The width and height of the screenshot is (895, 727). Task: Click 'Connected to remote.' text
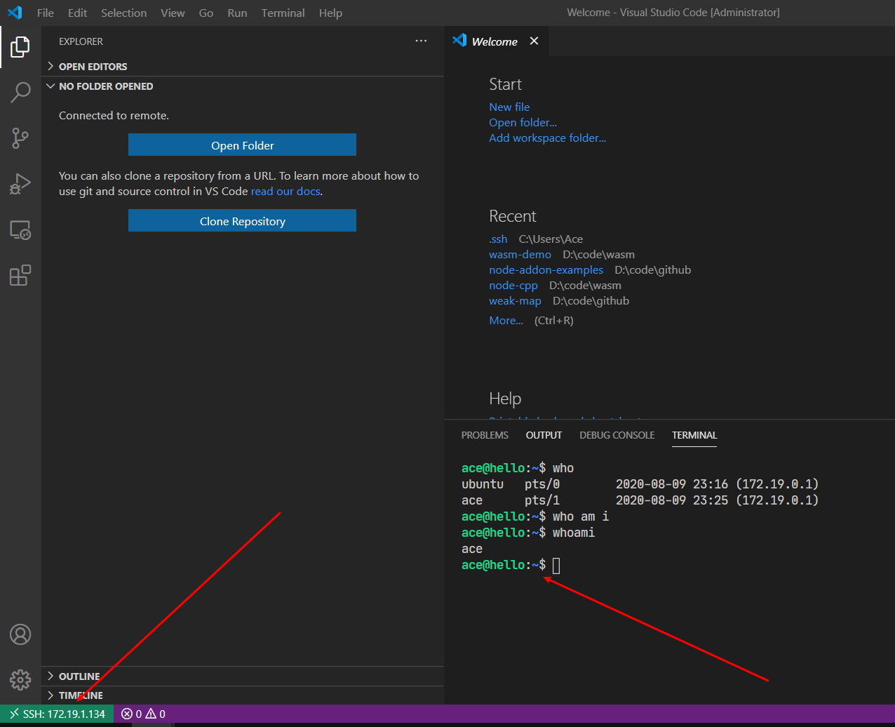[114, 115]
